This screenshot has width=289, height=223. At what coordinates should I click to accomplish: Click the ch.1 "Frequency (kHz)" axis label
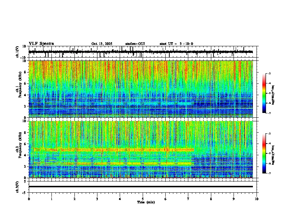tap(20, 85)
